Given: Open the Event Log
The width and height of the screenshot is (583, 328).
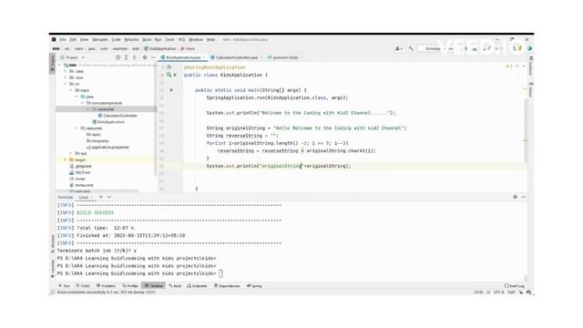Looking at the screenshot, I should click(x=514, y=286).
